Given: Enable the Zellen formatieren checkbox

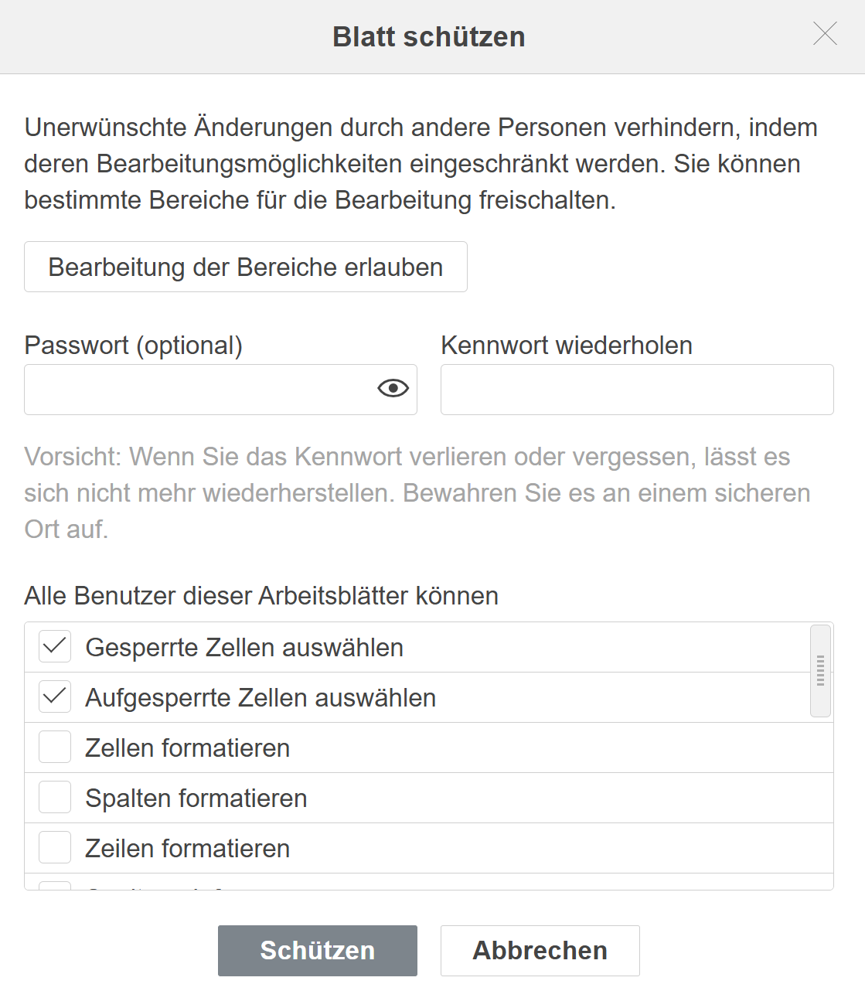Looking at the screenshot, I should 55,747.
